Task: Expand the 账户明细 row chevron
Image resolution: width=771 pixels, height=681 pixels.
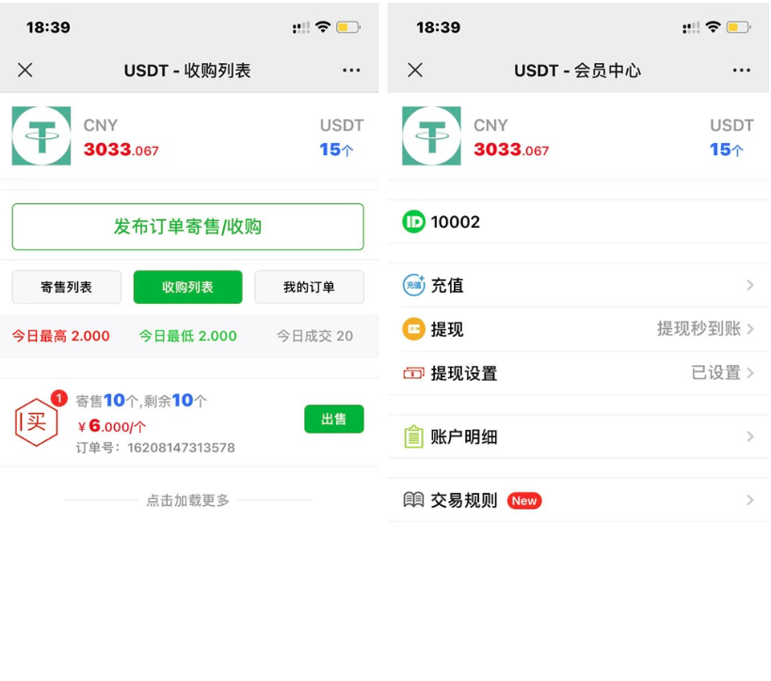Action: (x=751, y=436)
